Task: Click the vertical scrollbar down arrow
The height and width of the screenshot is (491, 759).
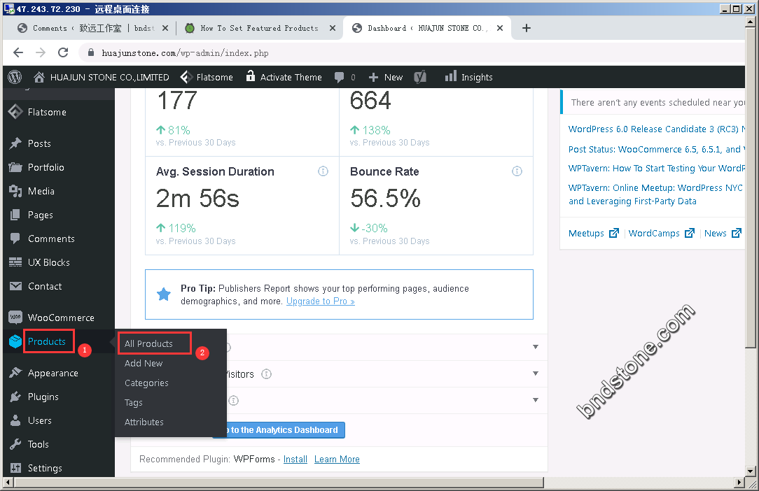Action: point(751,471)
